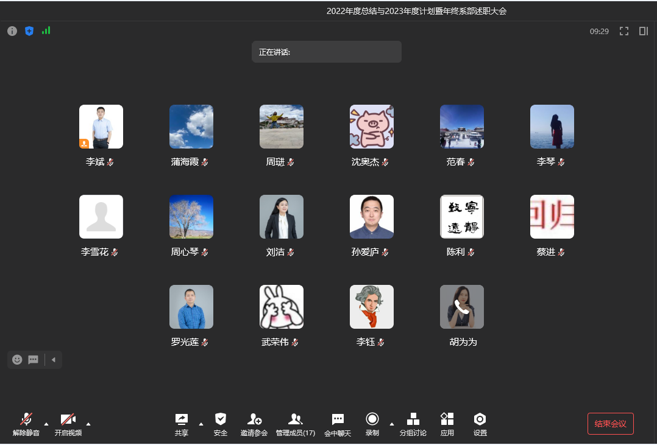This screenshot has height=445, width=657.
Task: Click the blue security shield icon
Action: (29, 31)
